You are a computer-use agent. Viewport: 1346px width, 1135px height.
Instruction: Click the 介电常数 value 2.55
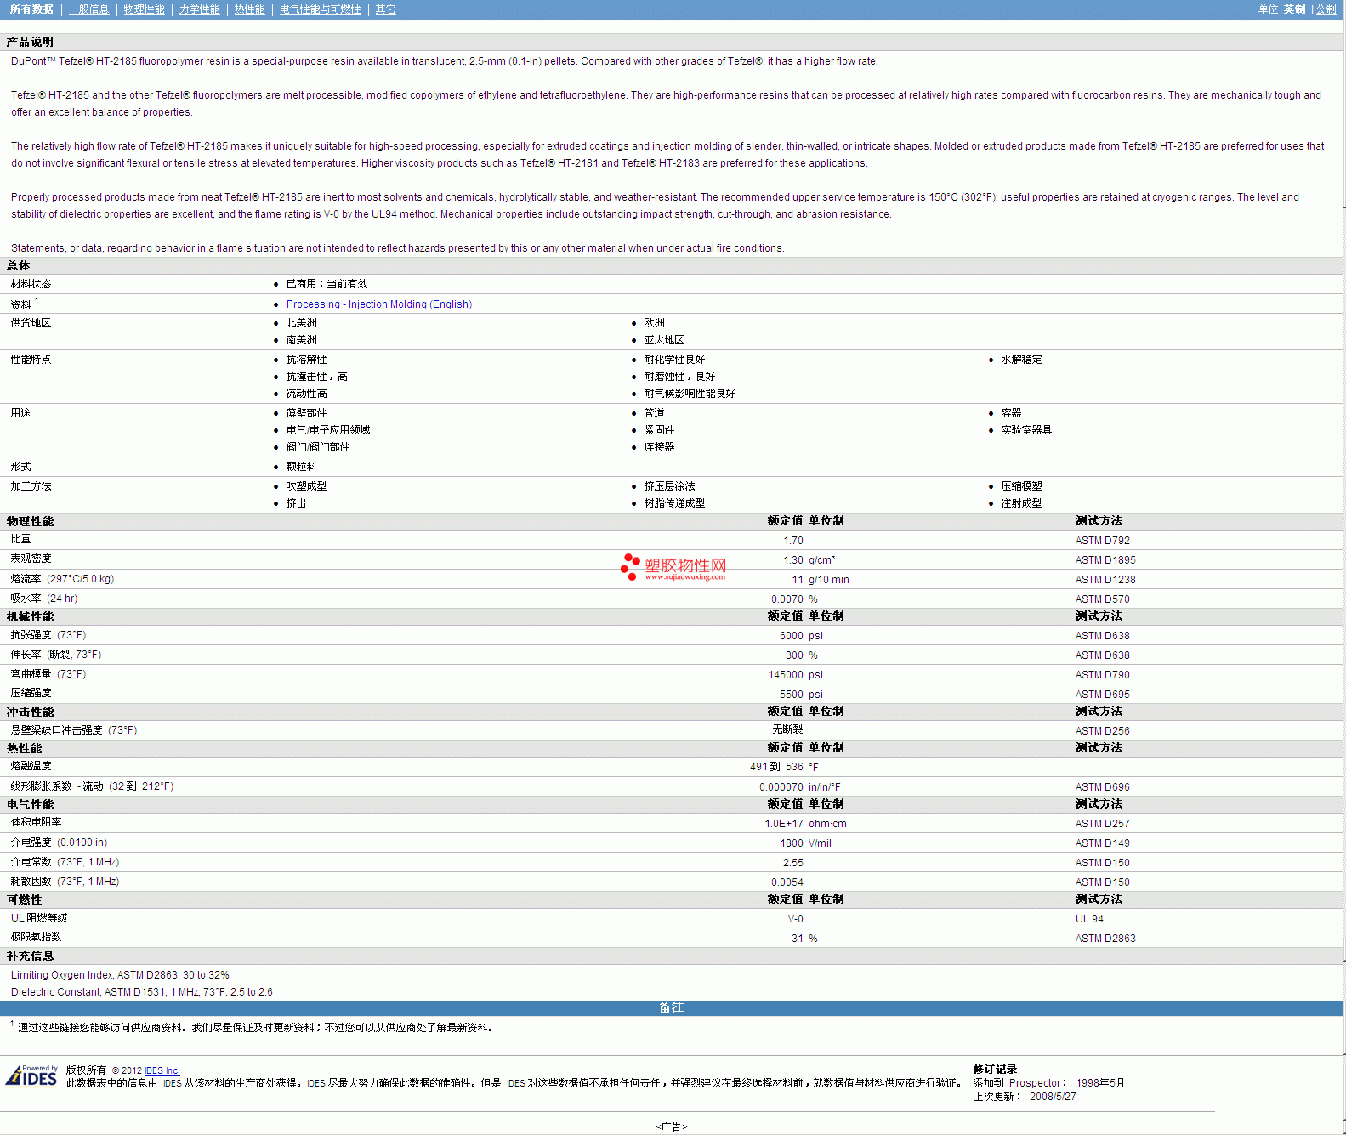[793, 863]
